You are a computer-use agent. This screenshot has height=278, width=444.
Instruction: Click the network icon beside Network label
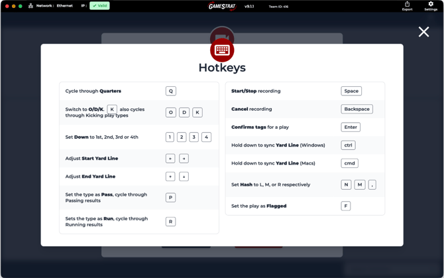coord(30,6)
